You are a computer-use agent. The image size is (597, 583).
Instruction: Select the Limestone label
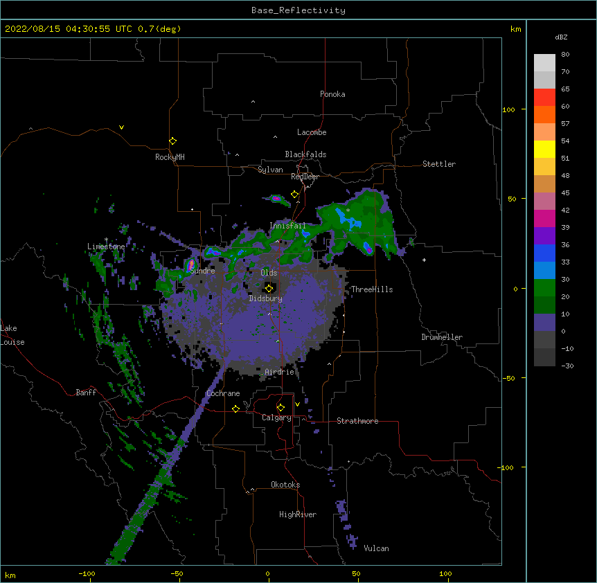[x=106, y=246]
